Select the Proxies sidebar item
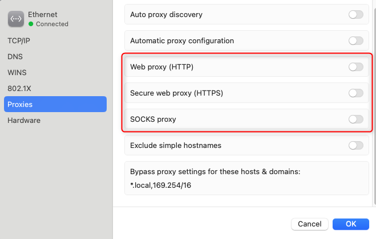Image resolution: width=376 pixels, height=239 pixels. (55, 104)
